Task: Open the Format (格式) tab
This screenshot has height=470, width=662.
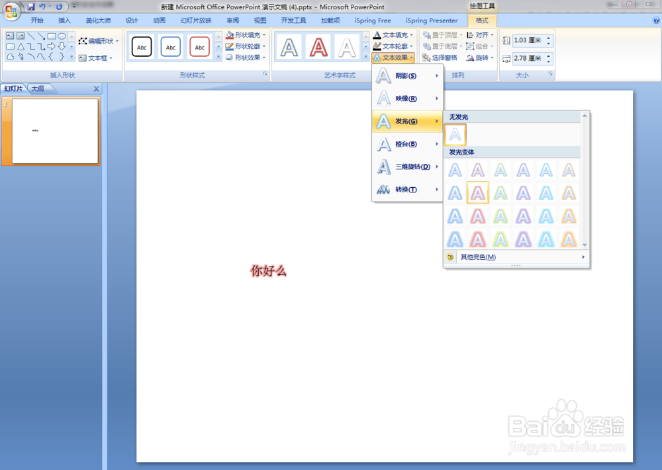Action: [x=482, y=20]
